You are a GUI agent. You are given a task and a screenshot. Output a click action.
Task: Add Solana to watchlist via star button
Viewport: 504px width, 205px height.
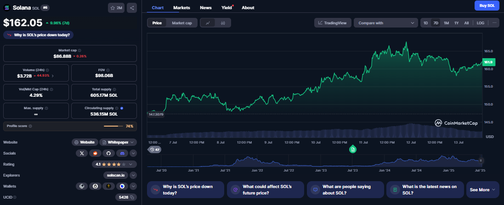coord(116,8)
